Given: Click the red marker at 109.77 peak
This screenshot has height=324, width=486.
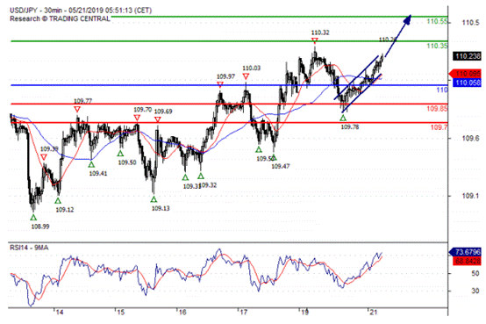Looking at the screenshot, I should (x=77, y=109).
